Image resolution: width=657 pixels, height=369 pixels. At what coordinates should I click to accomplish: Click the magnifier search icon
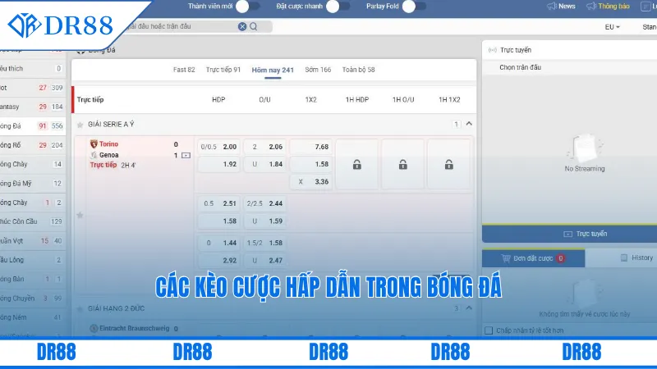pyautogui.click(x=254, y=26)
